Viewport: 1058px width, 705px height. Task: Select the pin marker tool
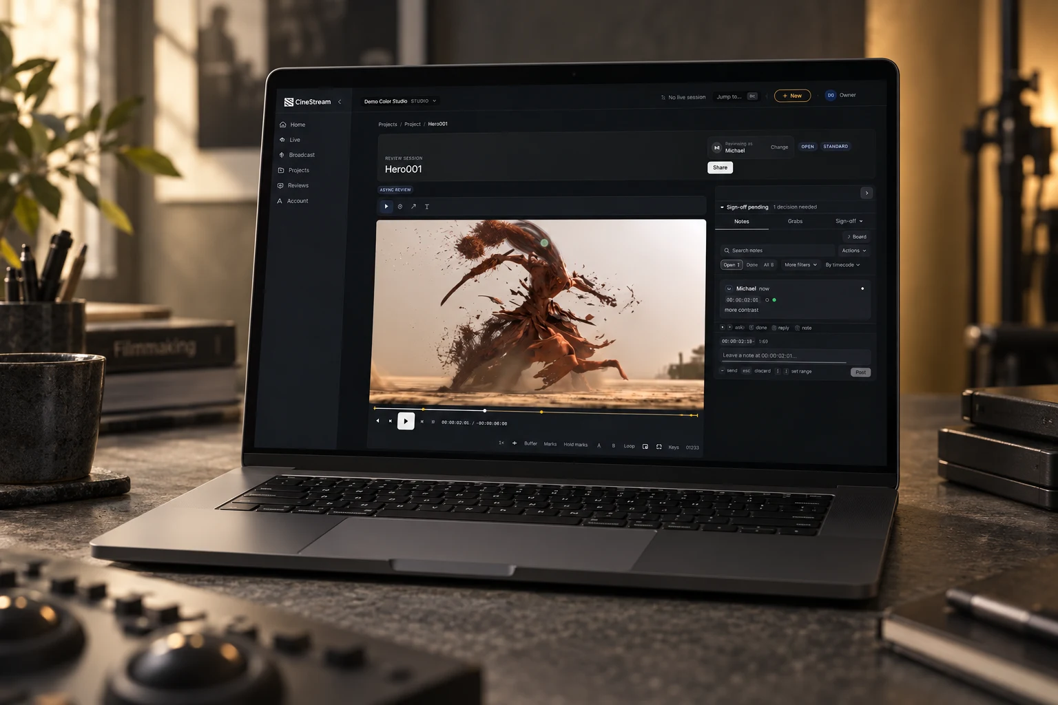400,207
